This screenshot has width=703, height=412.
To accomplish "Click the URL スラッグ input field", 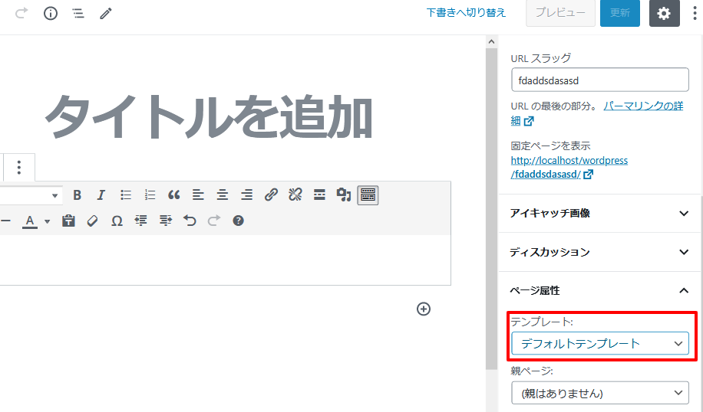I will click(600, 80).
